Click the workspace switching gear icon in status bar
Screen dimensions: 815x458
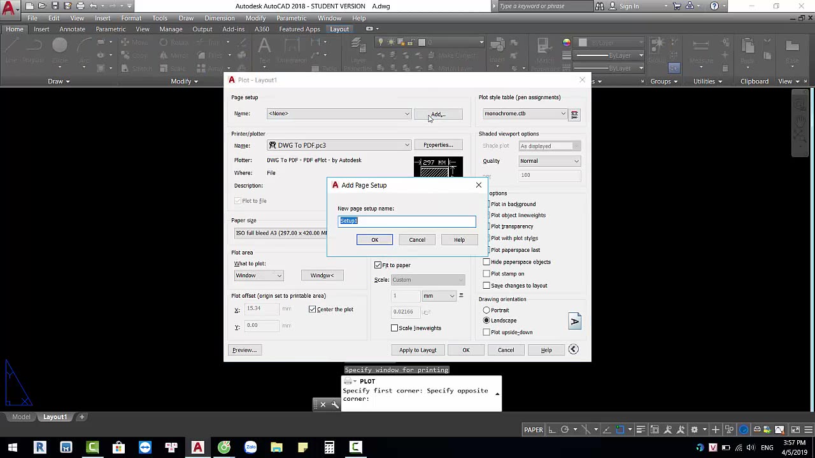pos(695,430)
